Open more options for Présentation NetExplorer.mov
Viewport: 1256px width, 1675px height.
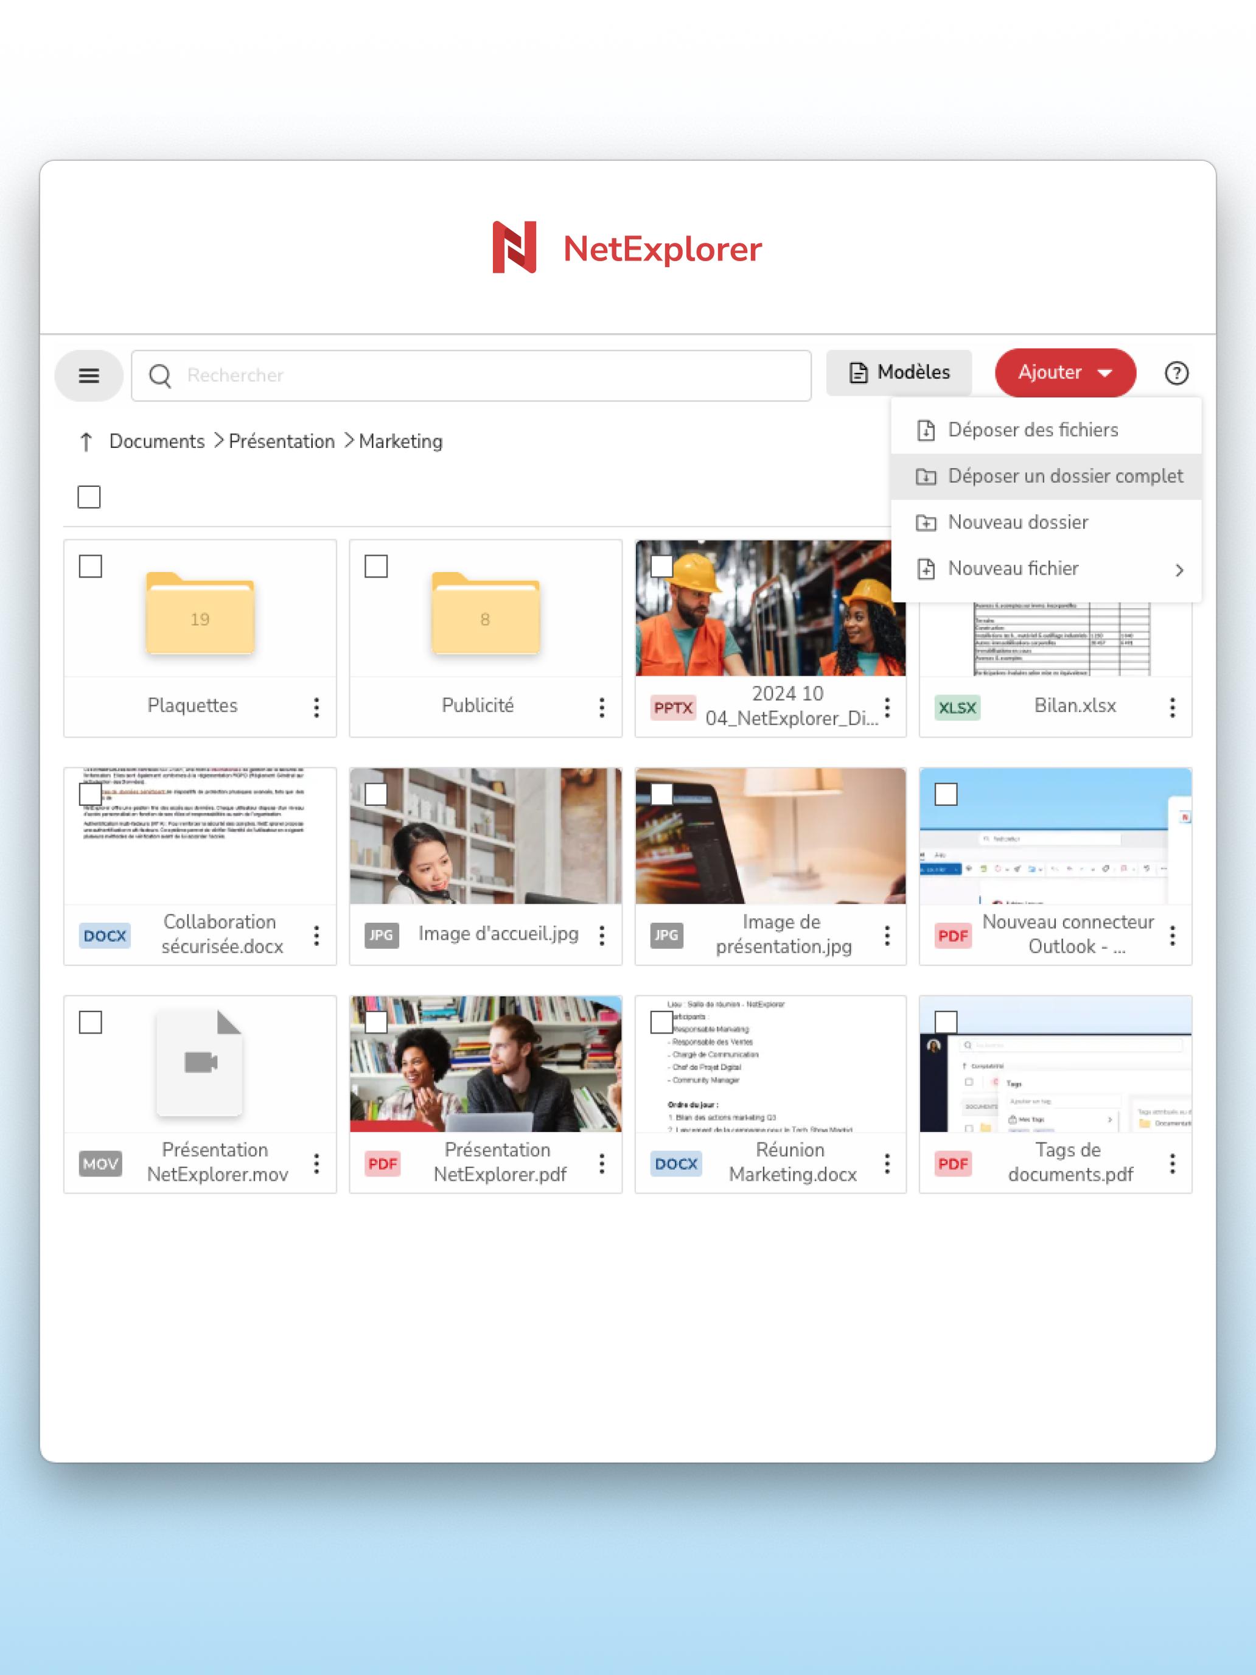[316, 1164]
